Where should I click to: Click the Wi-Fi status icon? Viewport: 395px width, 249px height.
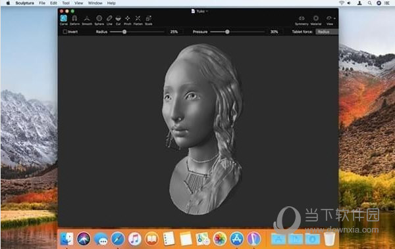341,3
